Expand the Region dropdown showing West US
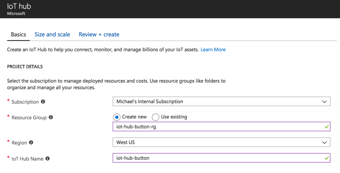 221,142
